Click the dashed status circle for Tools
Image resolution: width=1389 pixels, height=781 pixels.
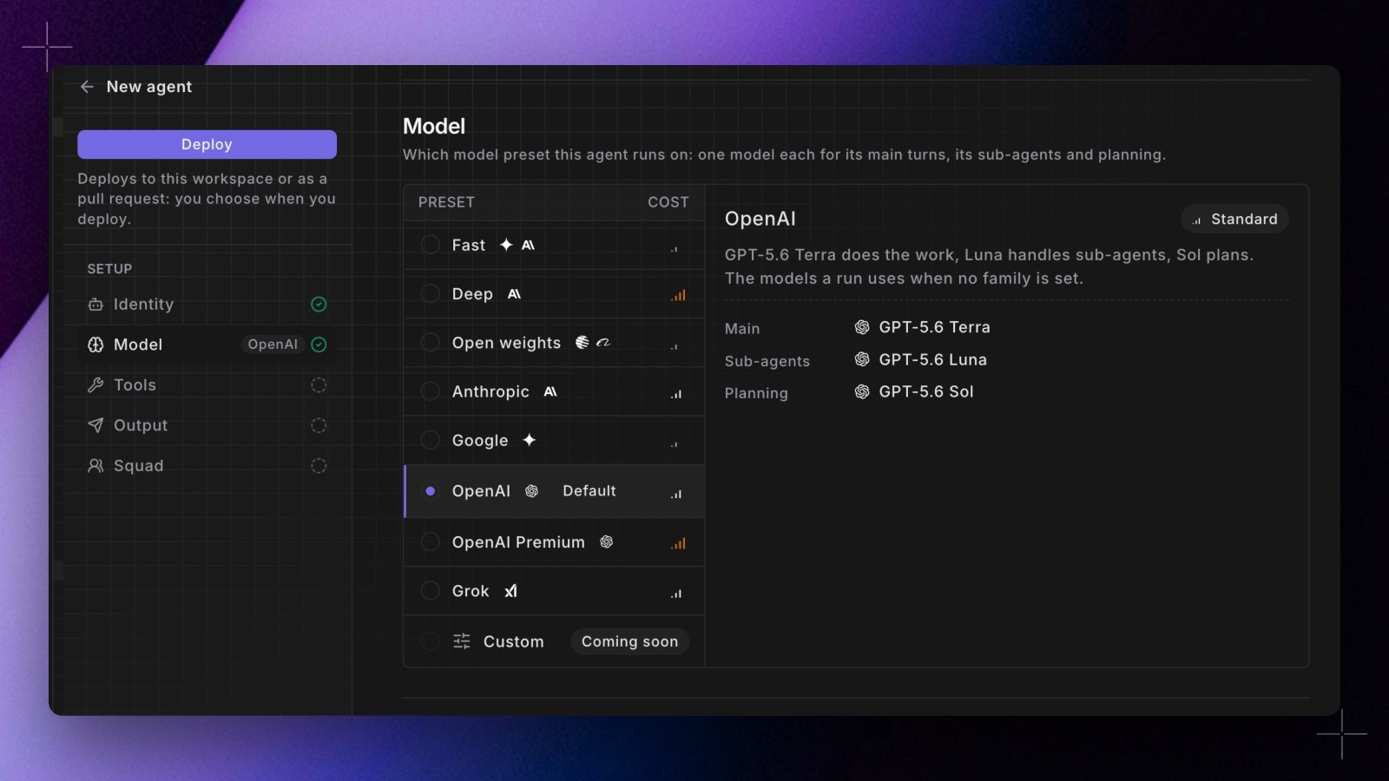(x=319, y=385)
